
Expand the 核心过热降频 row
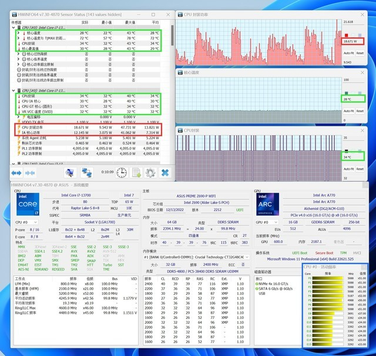[x=18, y=54]
